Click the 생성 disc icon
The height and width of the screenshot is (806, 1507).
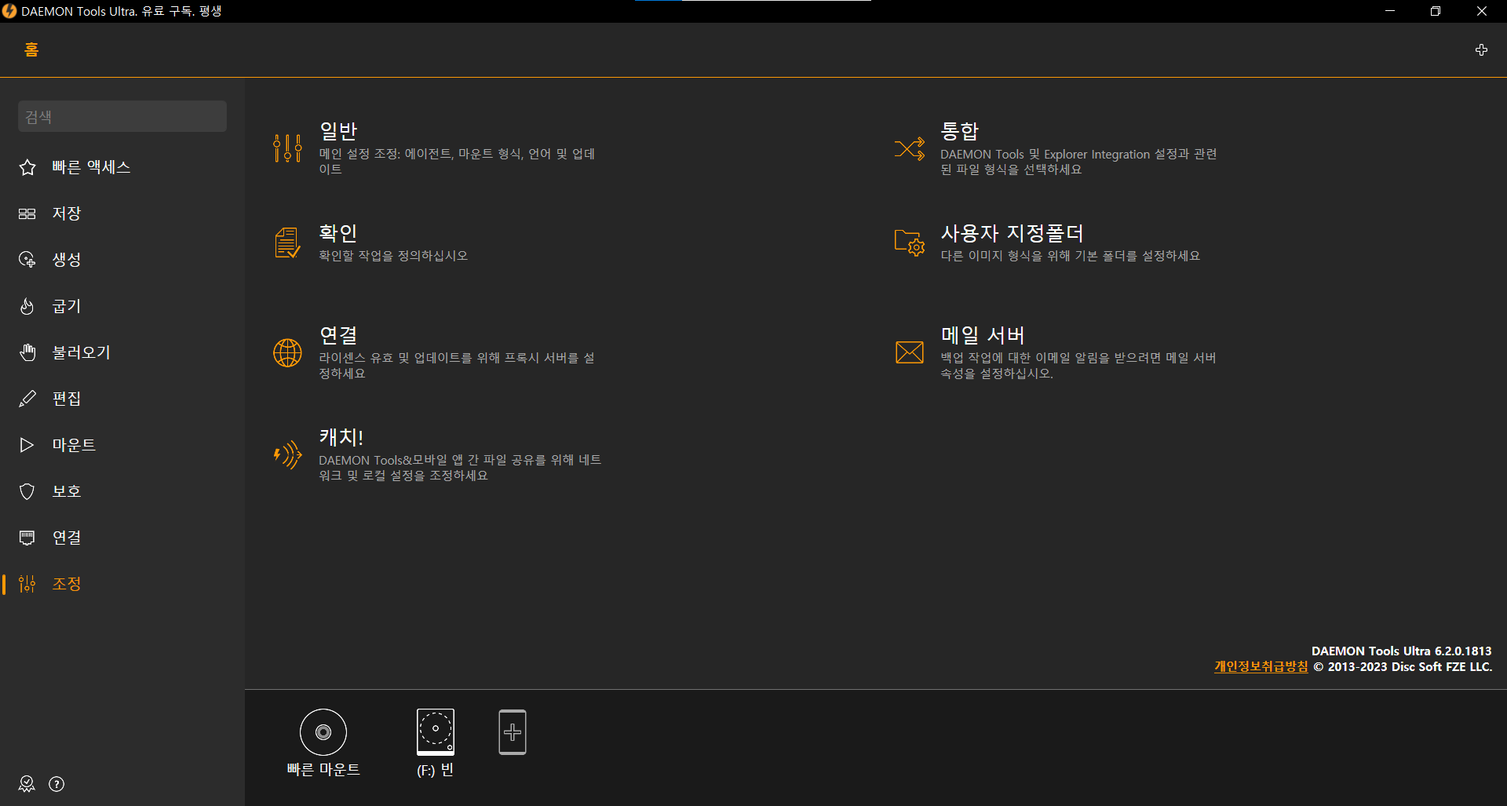27,260
